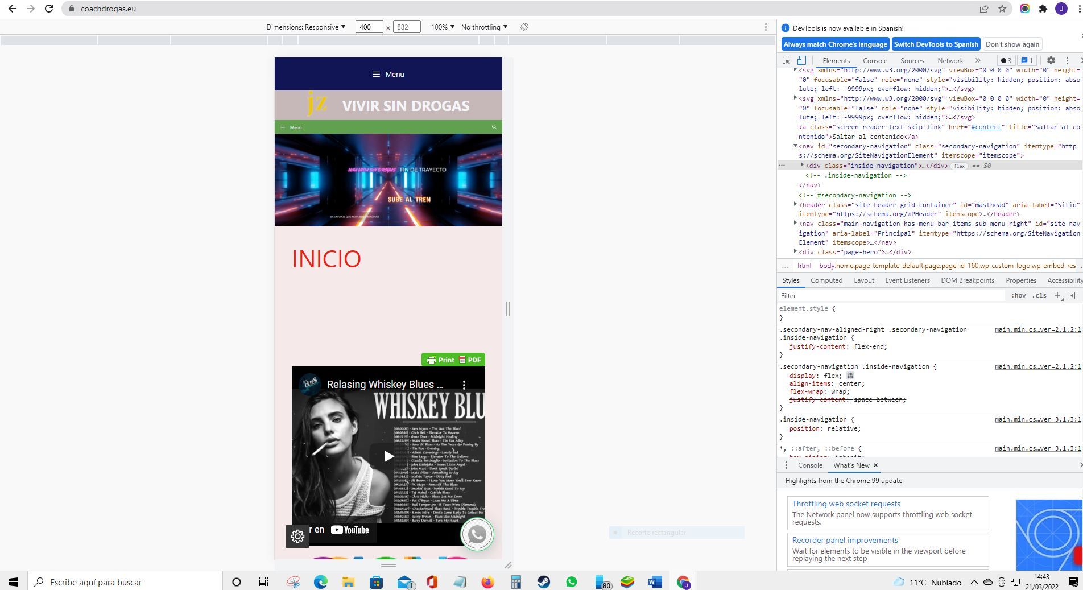Screen dimensions: 1083x590
Task: Click the rotate device orientation icon
Action: coord(524,27)
